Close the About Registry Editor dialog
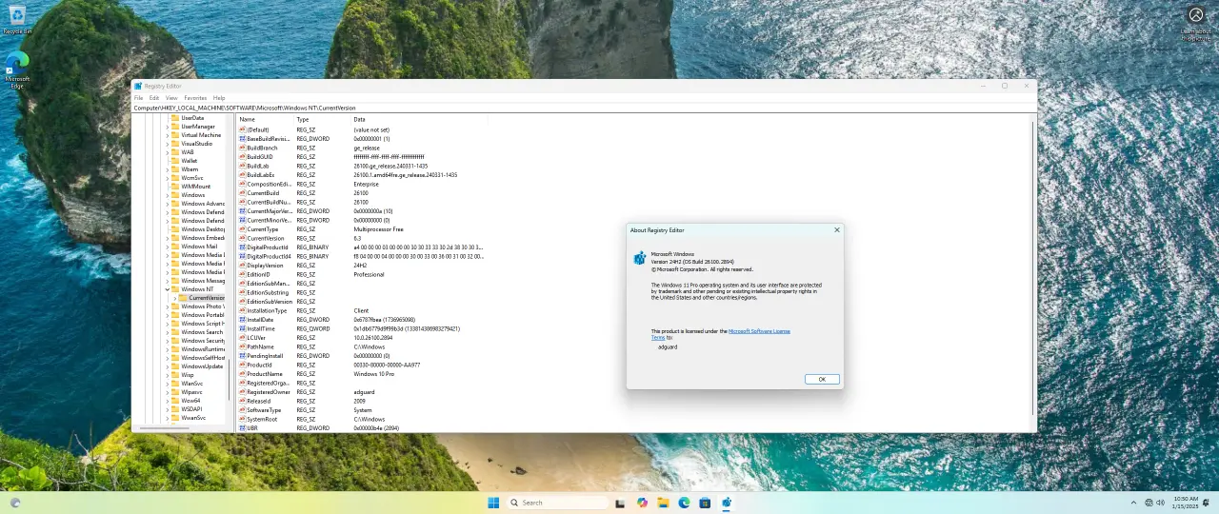1219x514 pixels. pos(837,229)
